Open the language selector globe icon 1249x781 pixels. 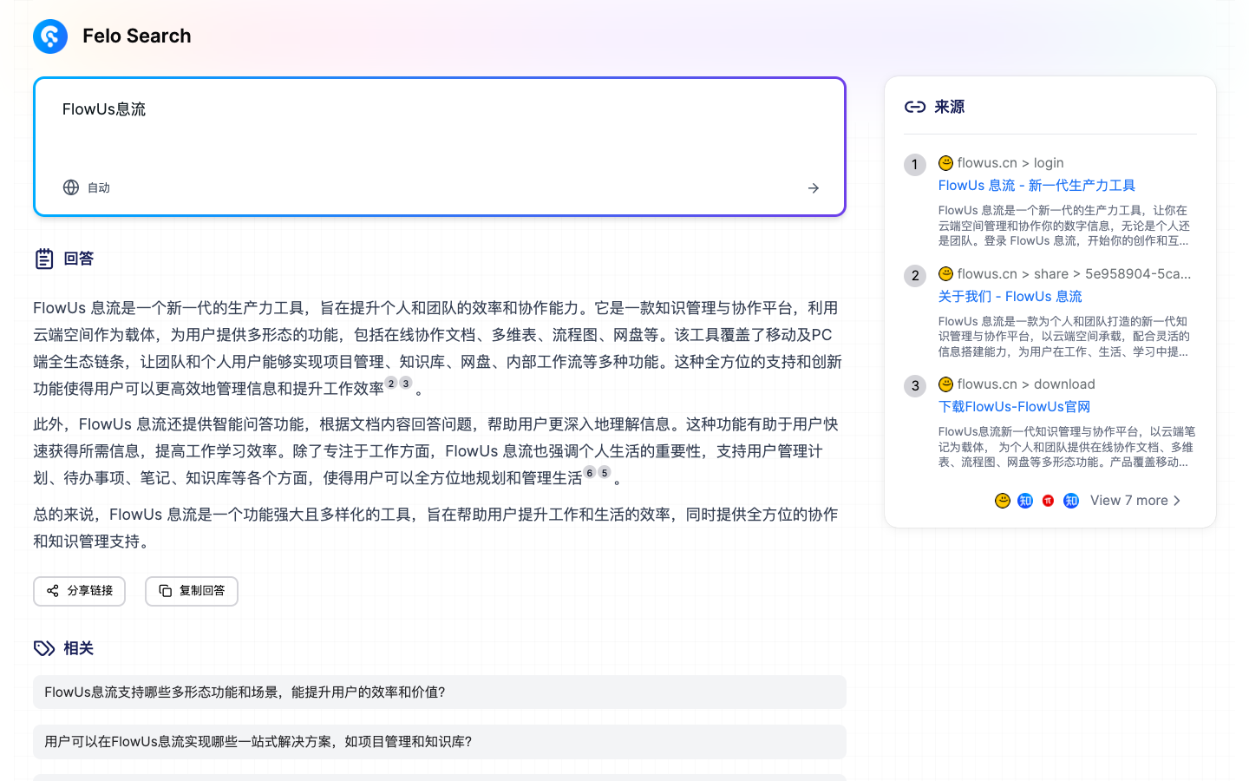pos(70,187)
